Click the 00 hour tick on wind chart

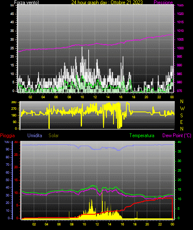tap(172, 97)
